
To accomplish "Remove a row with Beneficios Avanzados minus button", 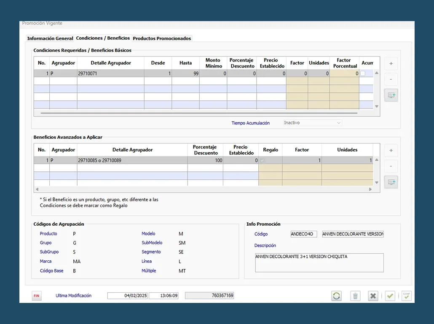I will coord(391,166).
